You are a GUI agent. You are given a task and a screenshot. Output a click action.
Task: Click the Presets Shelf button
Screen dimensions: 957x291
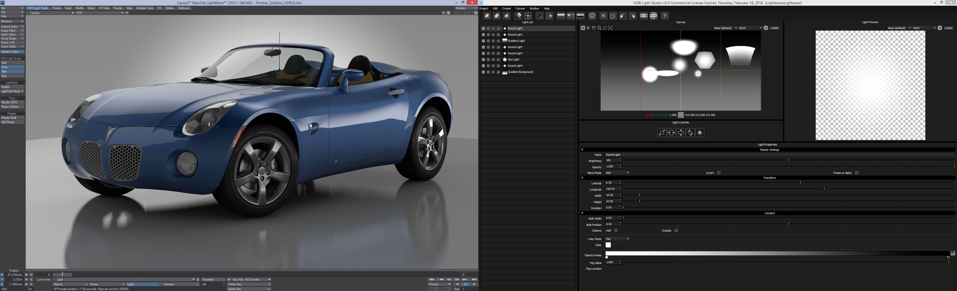click(12, 118)
